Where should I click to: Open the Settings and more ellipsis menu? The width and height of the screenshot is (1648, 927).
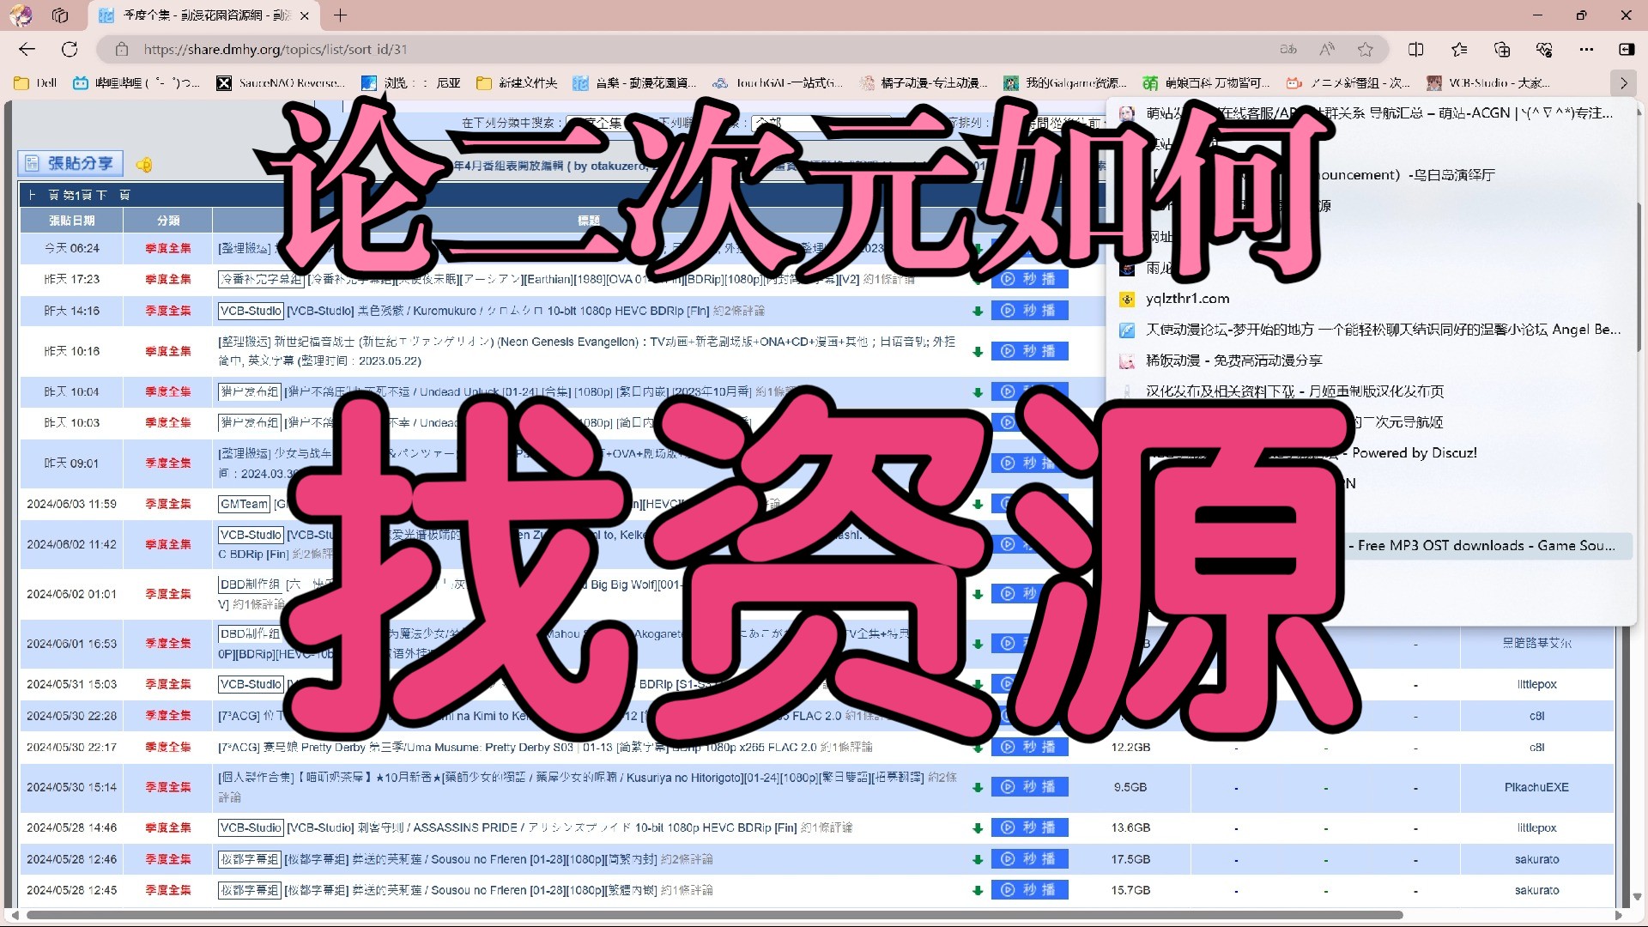point(1586,49)
